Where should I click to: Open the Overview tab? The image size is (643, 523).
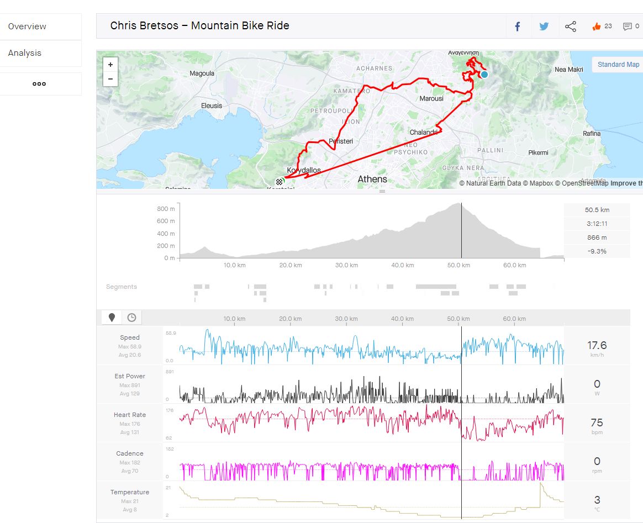click(27, 27)
